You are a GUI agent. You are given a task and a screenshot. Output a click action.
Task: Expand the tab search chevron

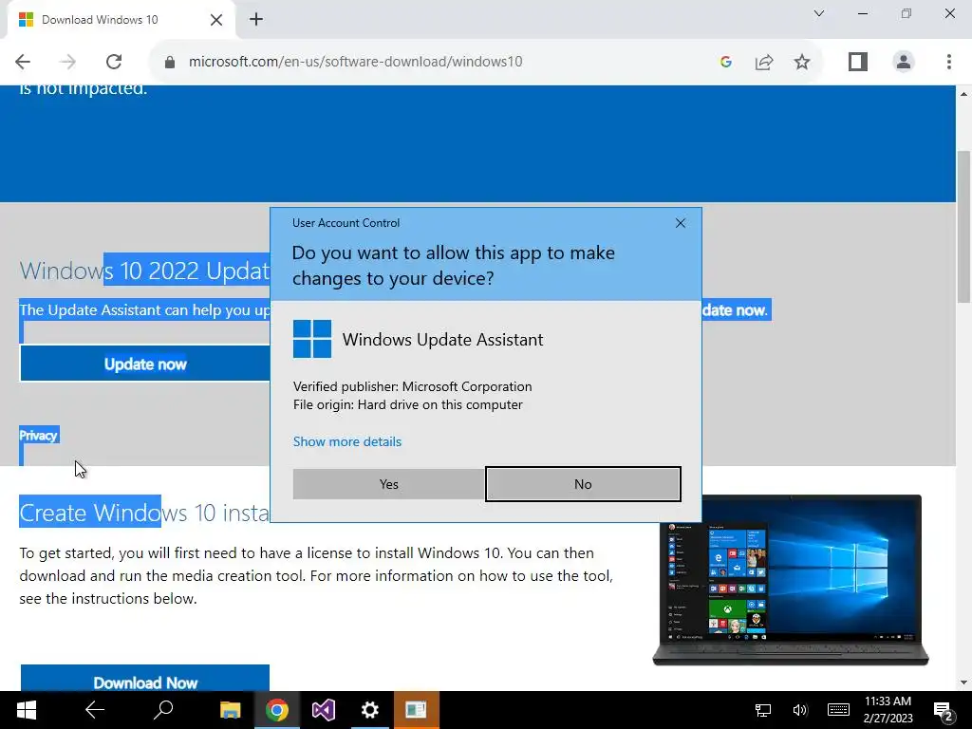point(819,13)
